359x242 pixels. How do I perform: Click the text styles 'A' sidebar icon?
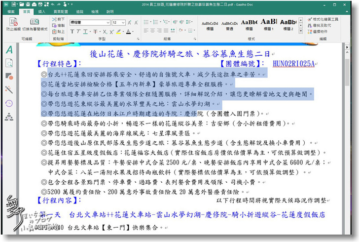click(x=9, y=50)
